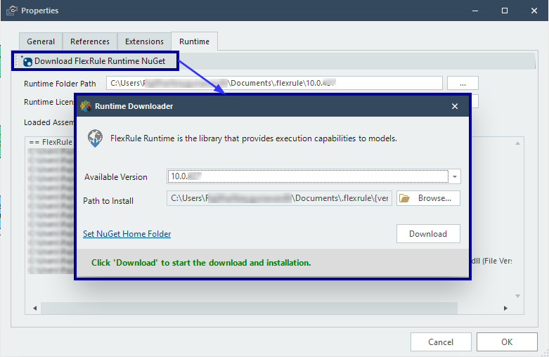Switch to the General tab
The height and width of the screenshot is (357, 549).
(x=41, y=41)
